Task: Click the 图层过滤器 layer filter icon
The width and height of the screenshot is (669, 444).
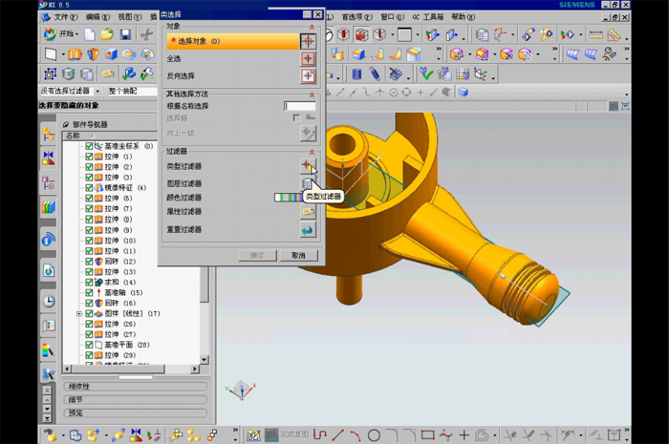Action: [307, 183]
